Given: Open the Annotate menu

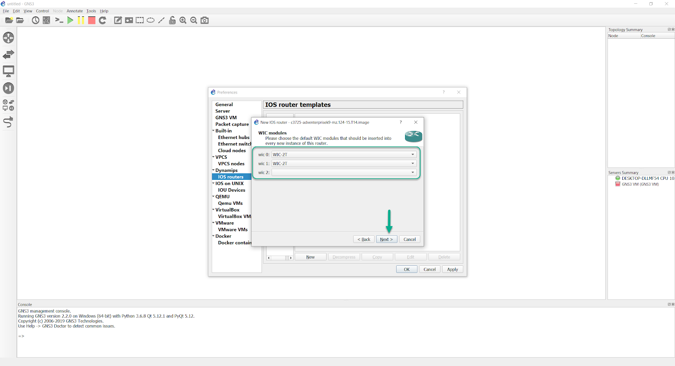Looking at the screenshot, I should click(75, 11).
